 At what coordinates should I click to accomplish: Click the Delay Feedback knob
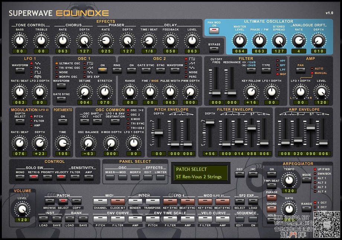[171, 40]
